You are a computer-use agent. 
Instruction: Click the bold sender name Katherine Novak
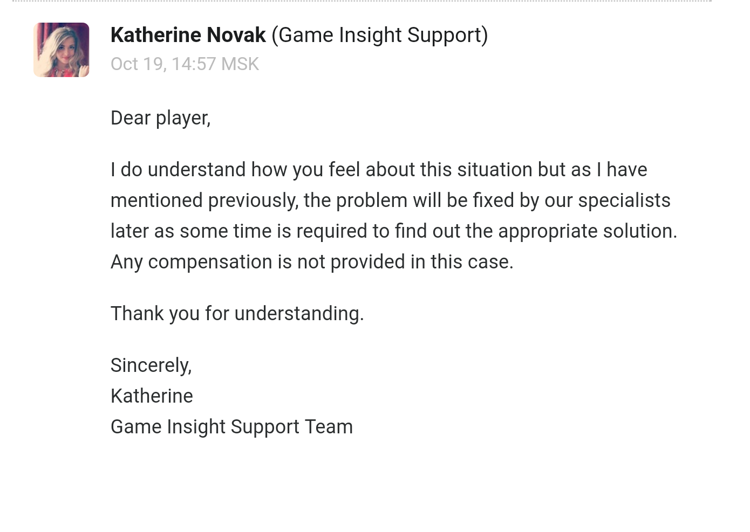pyautogui.click(x=188, y=35)
